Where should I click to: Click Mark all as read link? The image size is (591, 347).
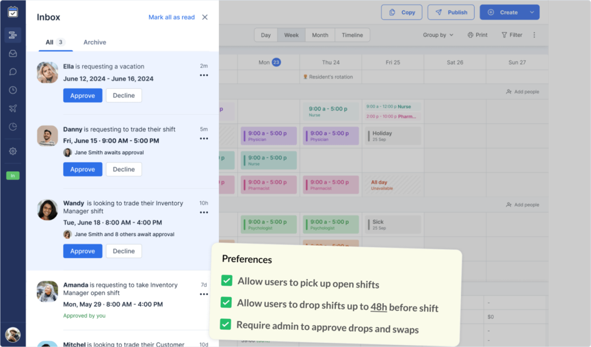click(x=171, y=17)
